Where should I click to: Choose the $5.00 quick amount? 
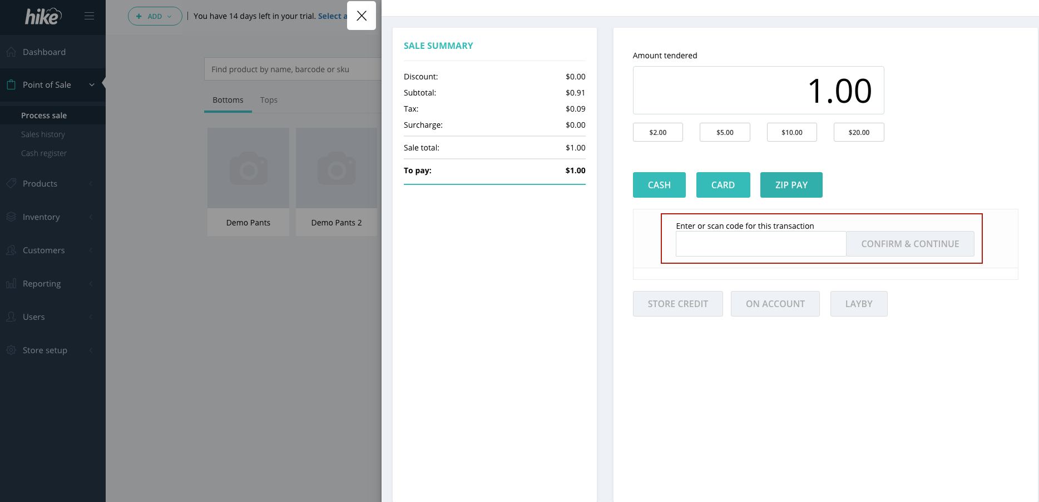(x=725, y=132)
